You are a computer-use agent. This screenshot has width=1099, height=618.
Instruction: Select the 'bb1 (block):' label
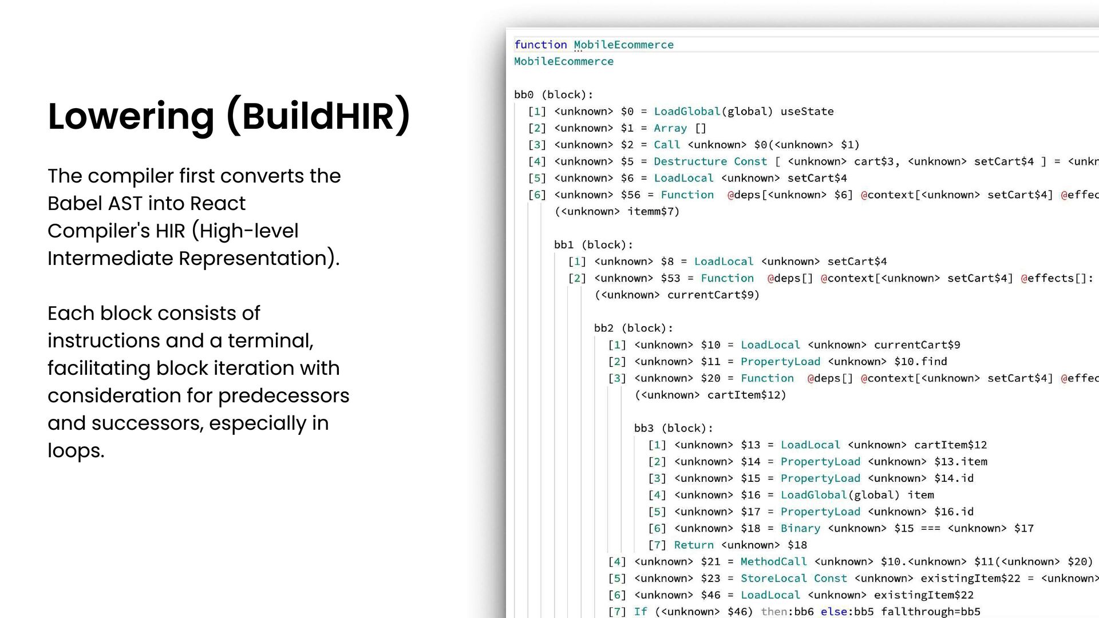(594, 245)
